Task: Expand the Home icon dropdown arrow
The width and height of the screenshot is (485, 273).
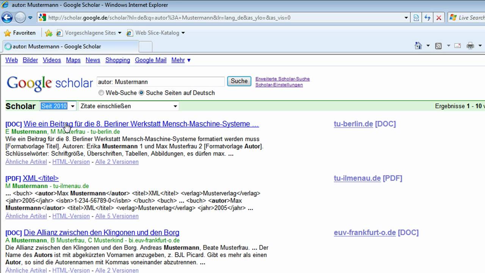Action: click(x=428, y=46)
